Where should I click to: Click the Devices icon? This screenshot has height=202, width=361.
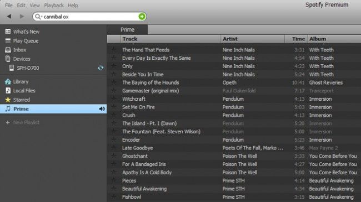click(8, 59)
